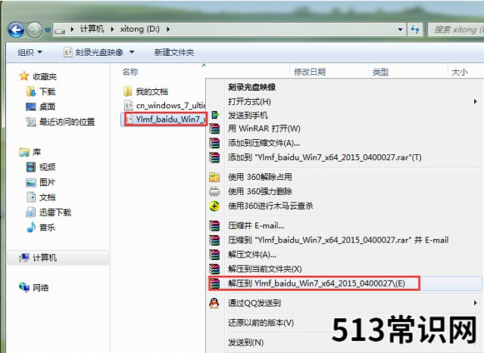
Task: Open the 发送到(N) submenu
Action: pos(245,342)
